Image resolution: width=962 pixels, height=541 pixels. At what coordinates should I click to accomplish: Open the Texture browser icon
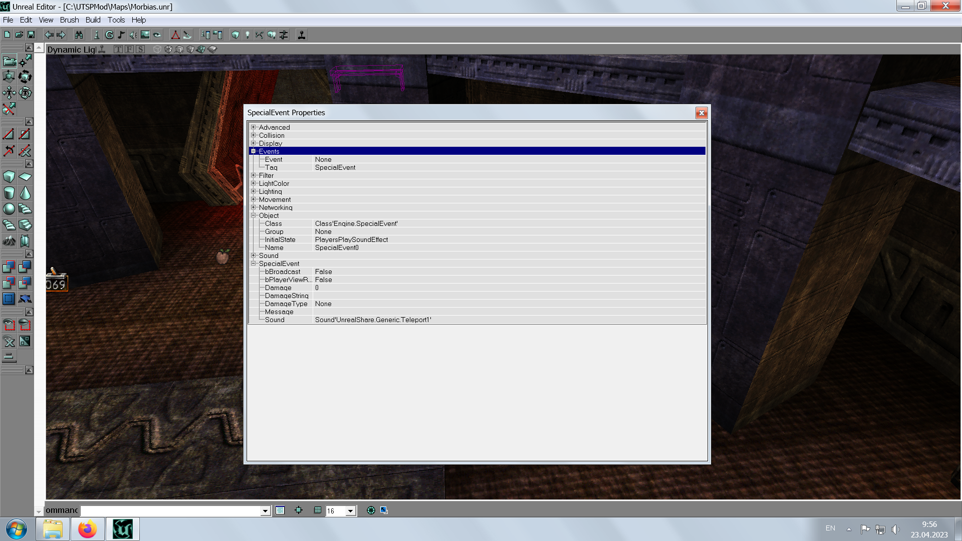point(145,35)
